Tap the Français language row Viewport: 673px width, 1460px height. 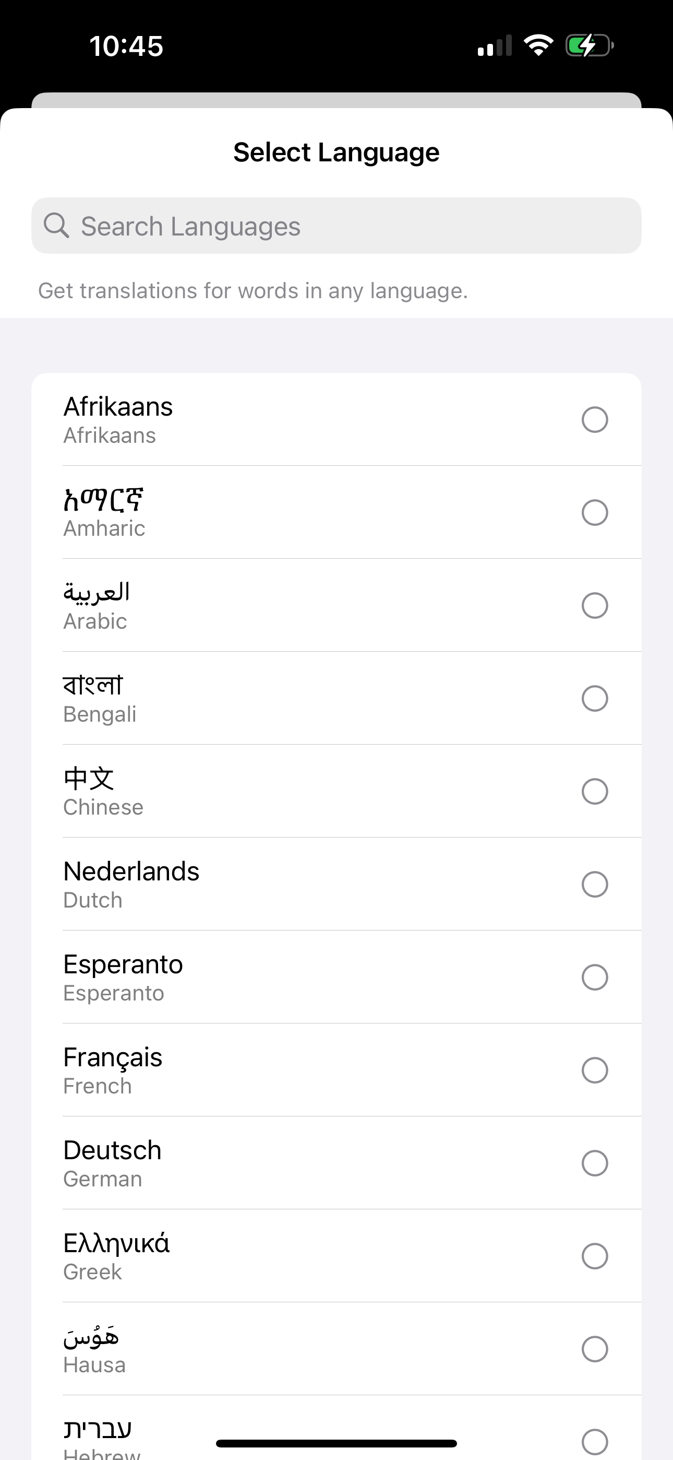click(336, 1070)
